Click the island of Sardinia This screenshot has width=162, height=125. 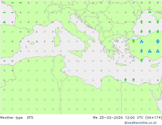(57, 41)
